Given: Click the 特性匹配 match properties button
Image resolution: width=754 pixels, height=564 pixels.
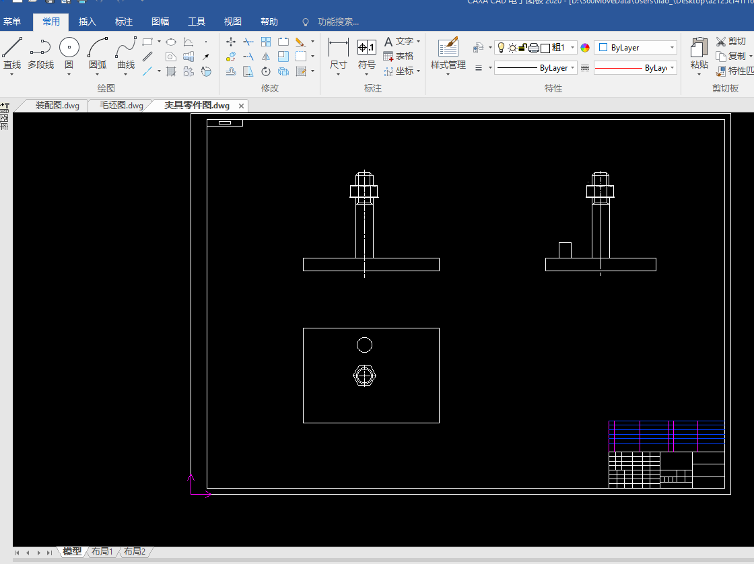Looking at the screenshot, I should coord(734,71).
